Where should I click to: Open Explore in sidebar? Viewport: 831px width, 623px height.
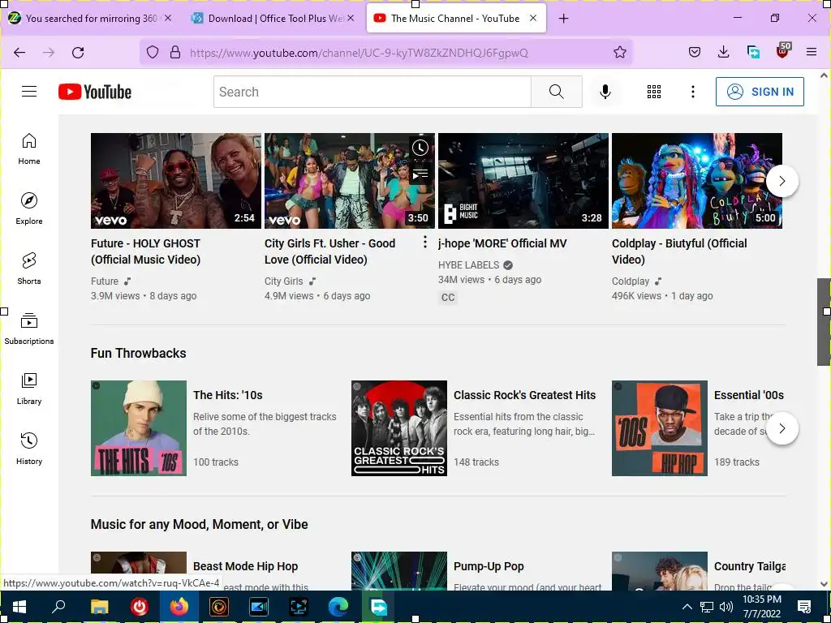click(29, 208)
